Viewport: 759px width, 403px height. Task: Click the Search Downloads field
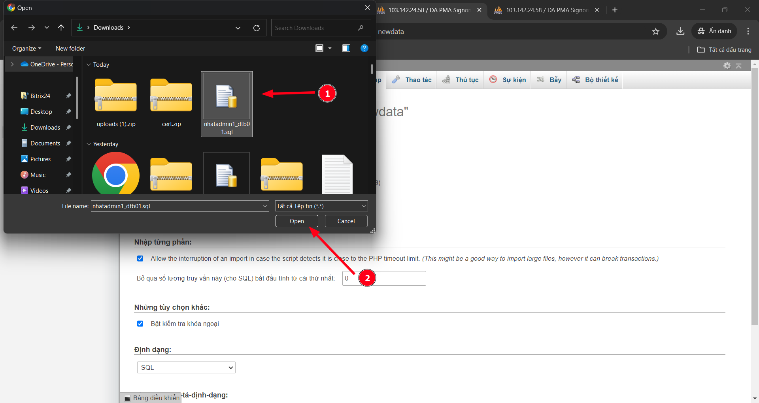(x=321, y=28)
